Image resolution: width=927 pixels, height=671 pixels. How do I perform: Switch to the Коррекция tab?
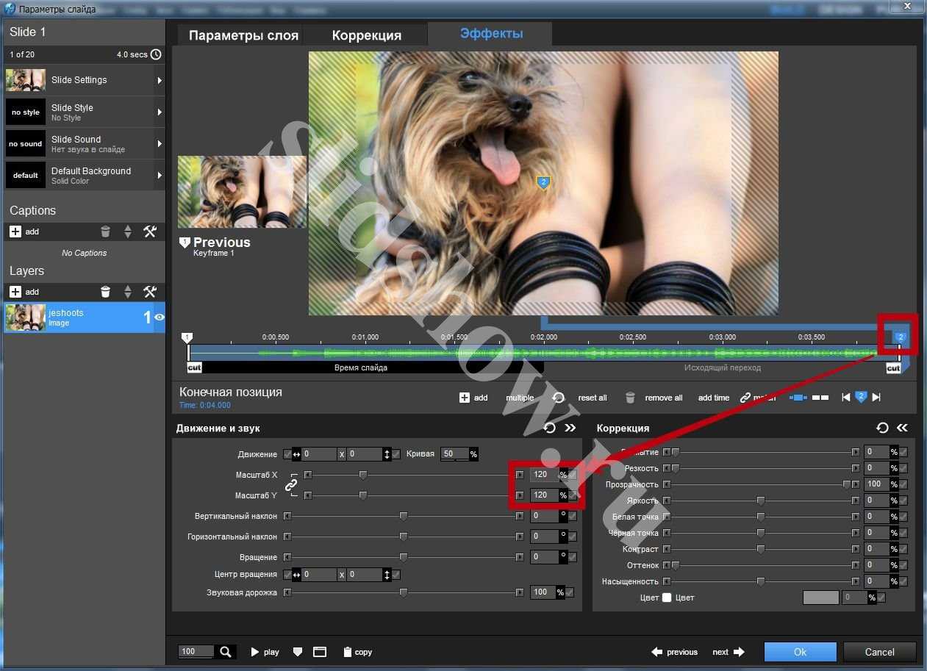coord(366,35)
